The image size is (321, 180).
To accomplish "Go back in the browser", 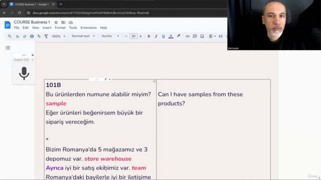I will (x=5, y=13).
